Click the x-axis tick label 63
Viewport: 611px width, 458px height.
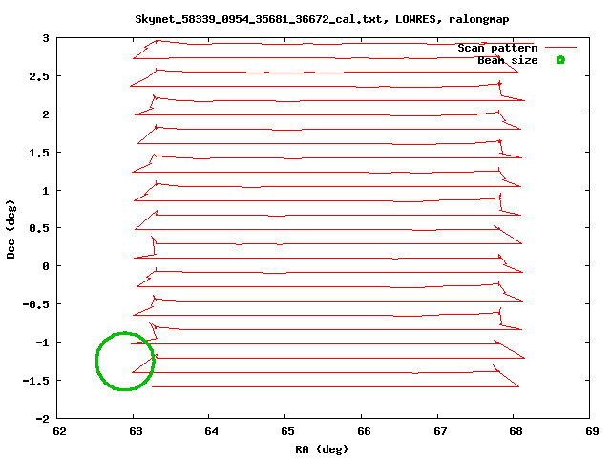point(136,431)
